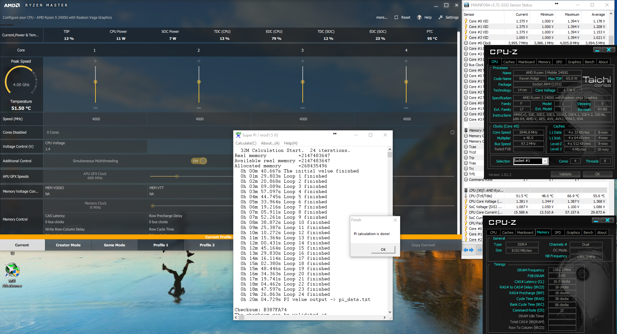Click the Current profile tab

tap(22, 245)
